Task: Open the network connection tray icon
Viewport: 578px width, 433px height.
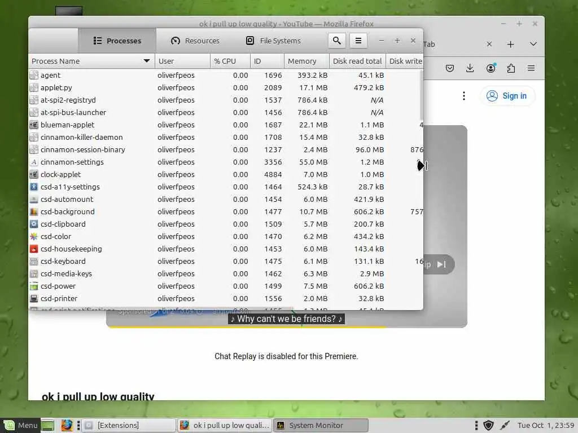Action: [505, 425]
